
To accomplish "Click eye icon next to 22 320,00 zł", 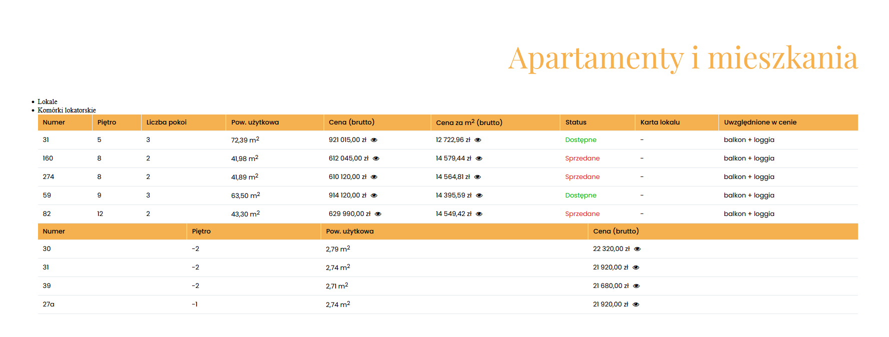I will pos(637,249).
